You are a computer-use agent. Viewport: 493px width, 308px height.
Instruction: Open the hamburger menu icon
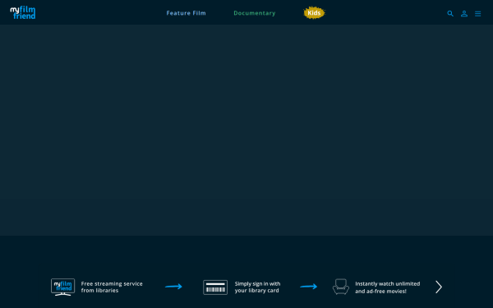478,13
